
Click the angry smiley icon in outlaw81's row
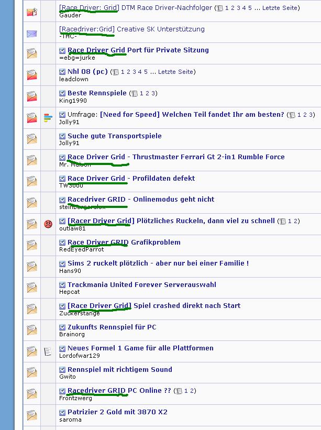point(48,224)
